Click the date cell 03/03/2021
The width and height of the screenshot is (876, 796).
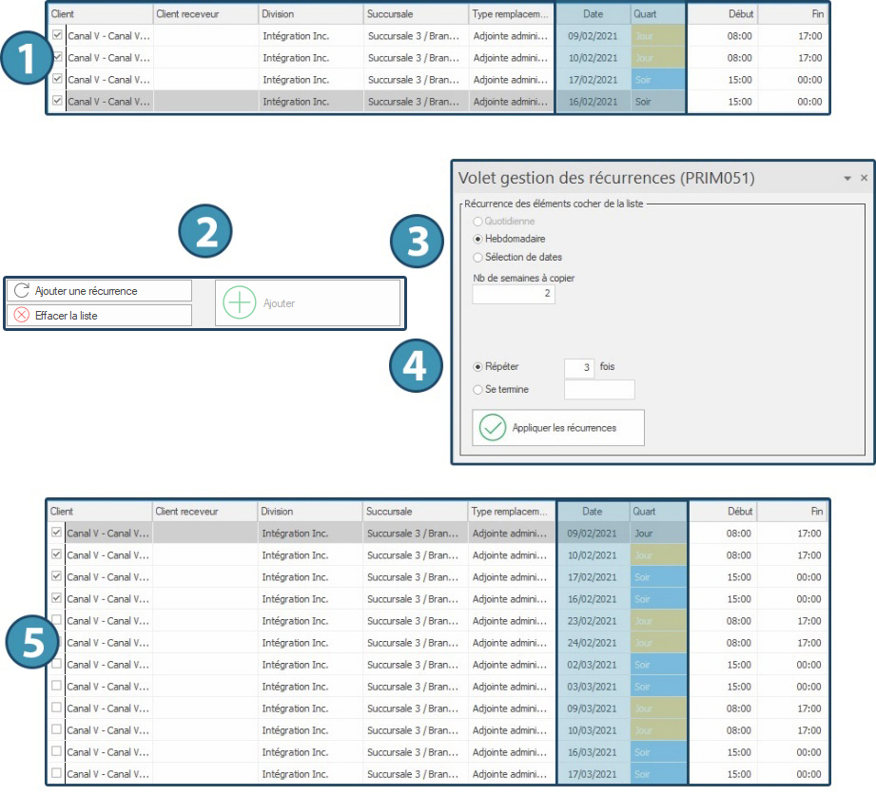(x=592, y=687)
